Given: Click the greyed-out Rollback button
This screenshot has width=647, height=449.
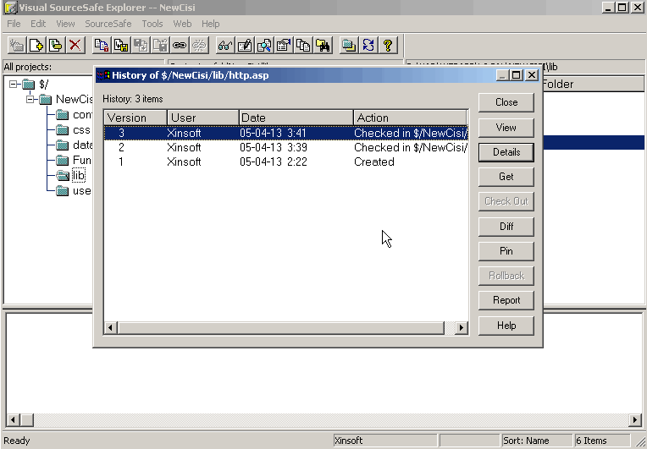Looking at the screenshot, I should (506, 276).
